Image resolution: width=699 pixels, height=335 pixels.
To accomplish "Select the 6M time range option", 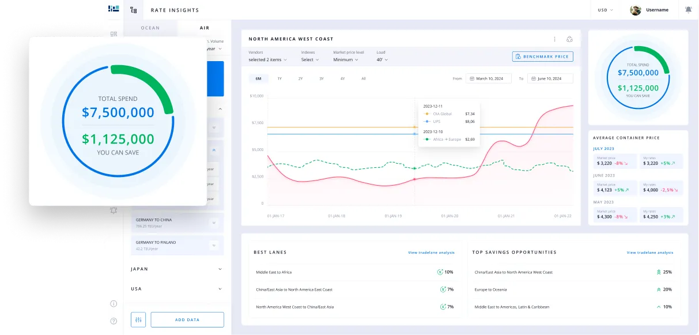I will (x=258, y=78).
